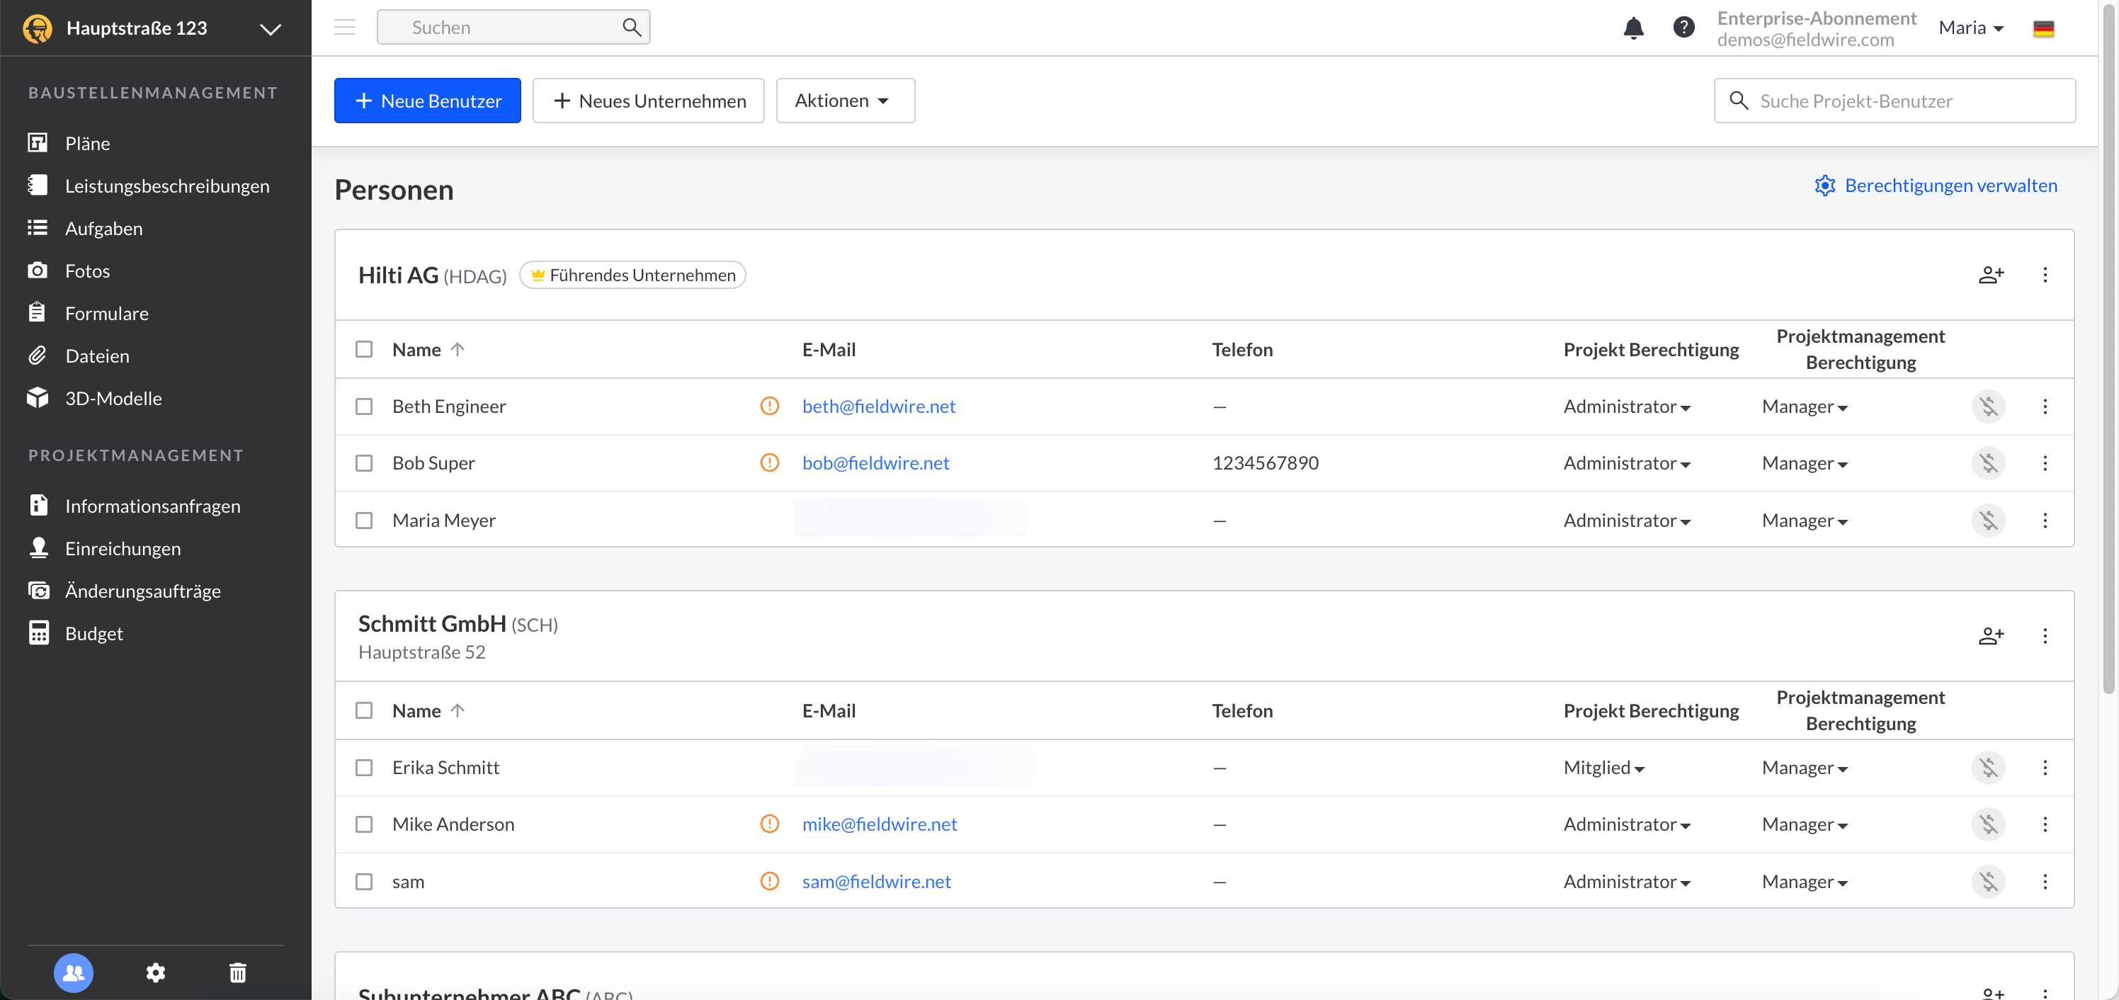Open three-dot menu for Schmitt GmbH
Screen dimensions: 2119x1000
click(2045, 636)
